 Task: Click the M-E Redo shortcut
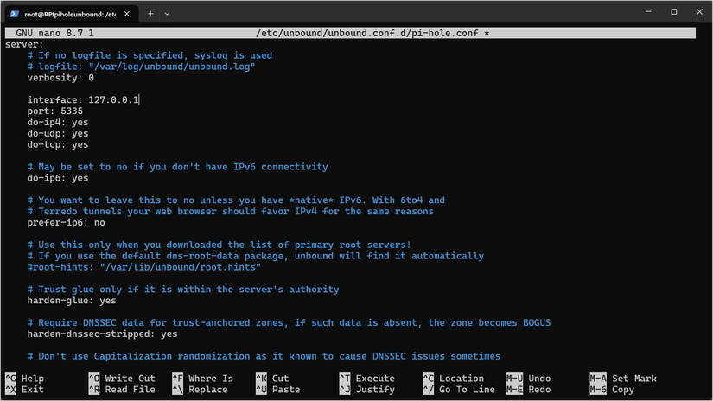coord(528,390)
